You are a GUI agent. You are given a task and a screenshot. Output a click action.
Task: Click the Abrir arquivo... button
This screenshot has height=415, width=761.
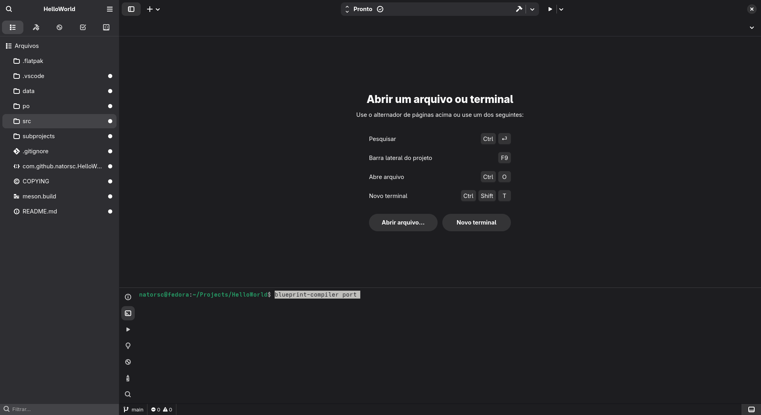pyautogui.click(x=403, y=223)
